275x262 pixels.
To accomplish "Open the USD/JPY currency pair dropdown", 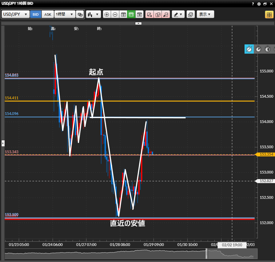I will (16, 14).
